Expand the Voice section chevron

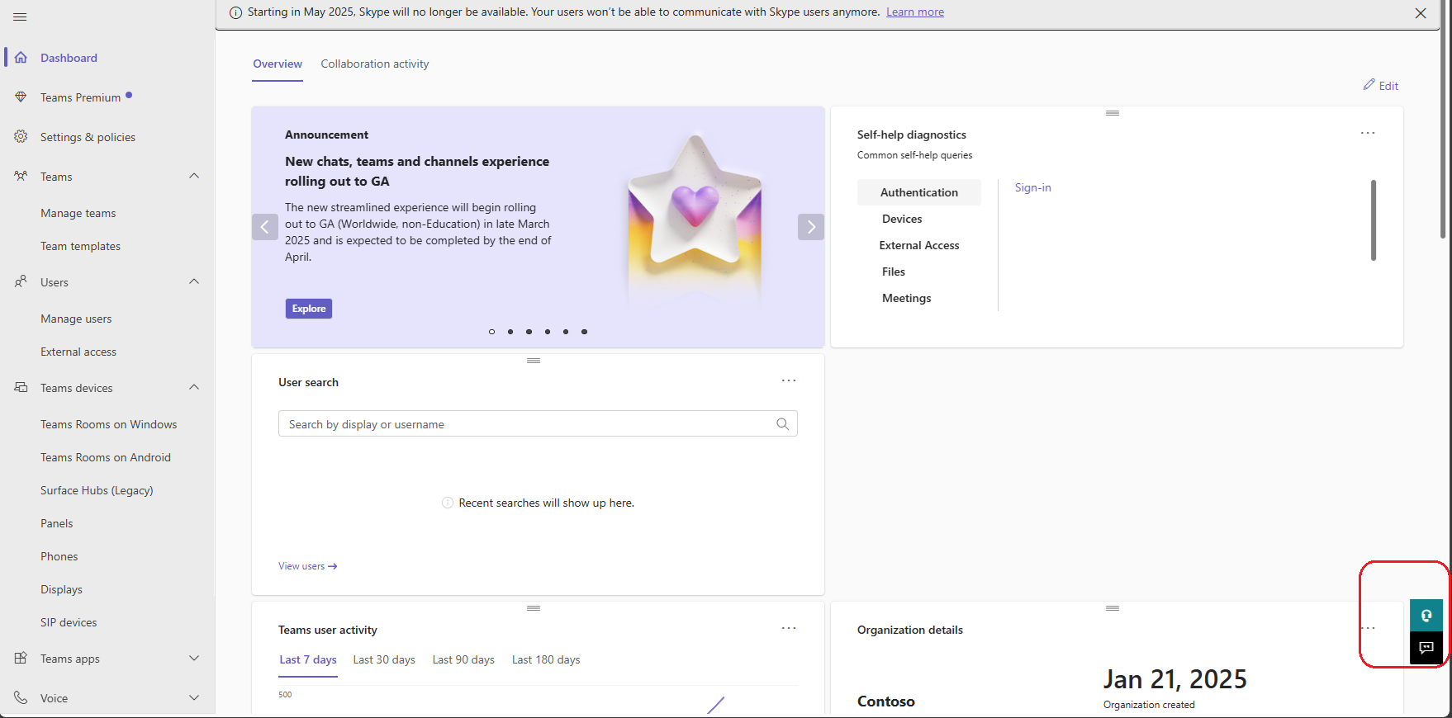point(194,697)
